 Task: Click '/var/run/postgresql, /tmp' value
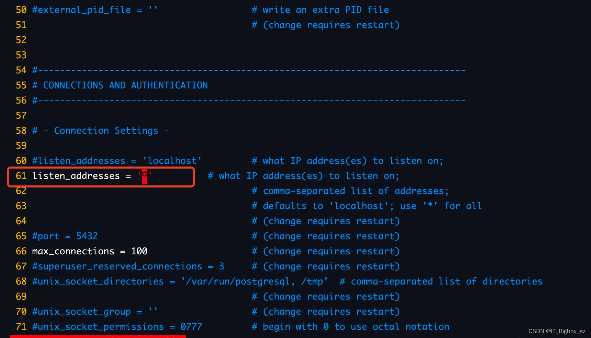(x=254, y=281)
